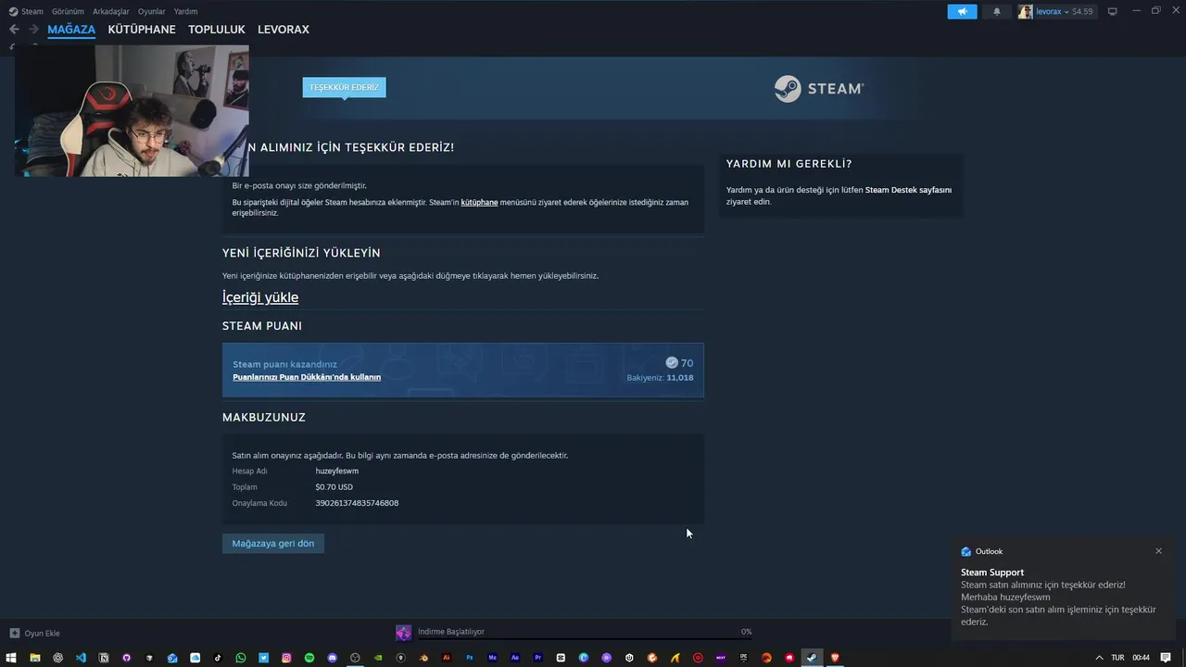
Task: Open Brave browser from the taskbar
Action: [x=835, y=658]
